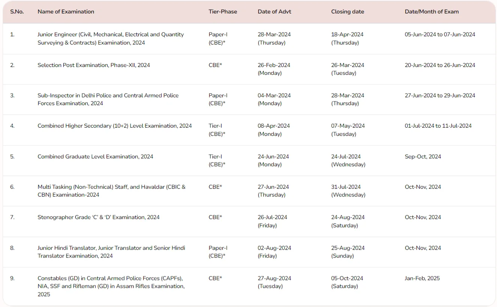Viewport: 497px width, 307px height.
Task: Click the 'Closing date' column header
Action: coord(347,12)
